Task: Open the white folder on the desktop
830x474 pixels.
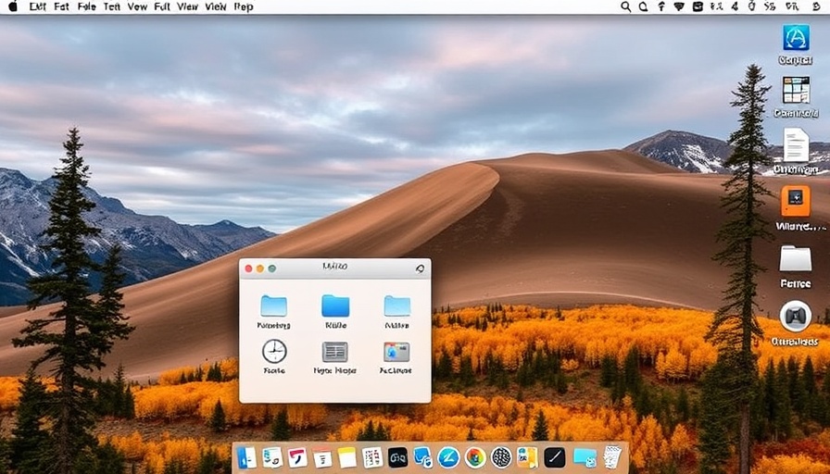Action: pyautogui.click(x=796, y=258)
